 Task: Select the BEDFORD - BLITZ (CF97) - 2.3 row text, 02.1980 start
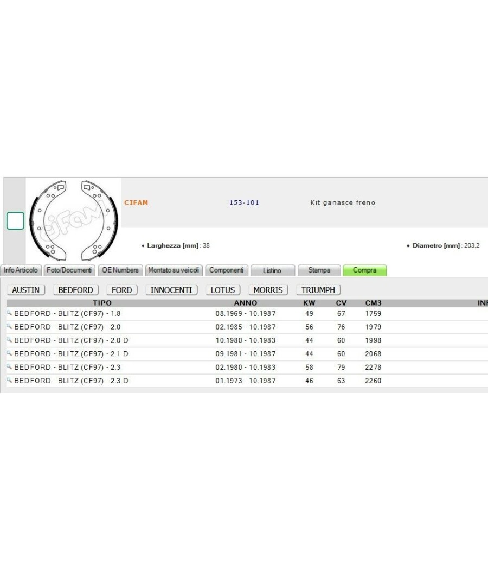(67, 367)
